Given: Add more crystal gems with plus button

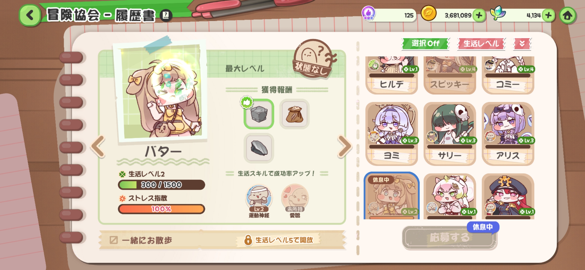Looking at the screenshot, I should coord(548,15).
